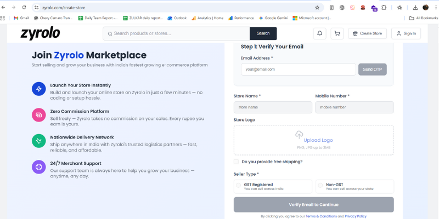This screenshot has height=219, width=439.
Task: Open the browser Extensions puzzle icon
Action: click(384, 8)
